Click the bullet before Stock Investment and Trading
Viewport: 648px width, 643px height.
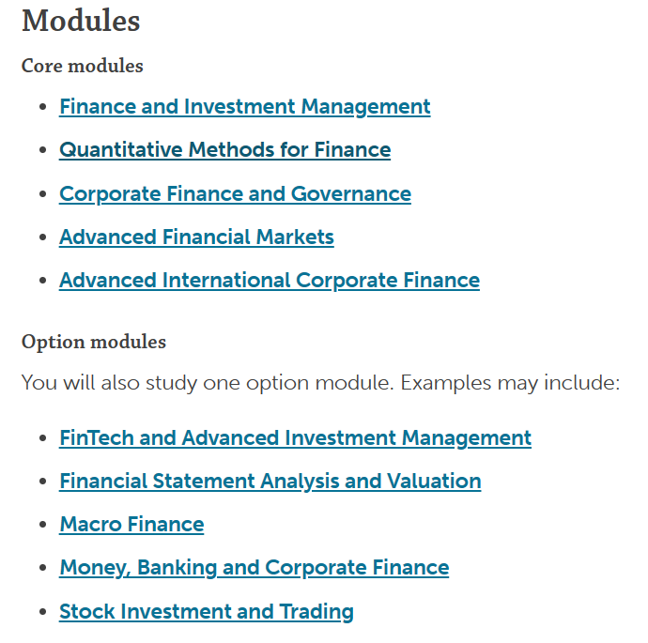tap(42, 612)
